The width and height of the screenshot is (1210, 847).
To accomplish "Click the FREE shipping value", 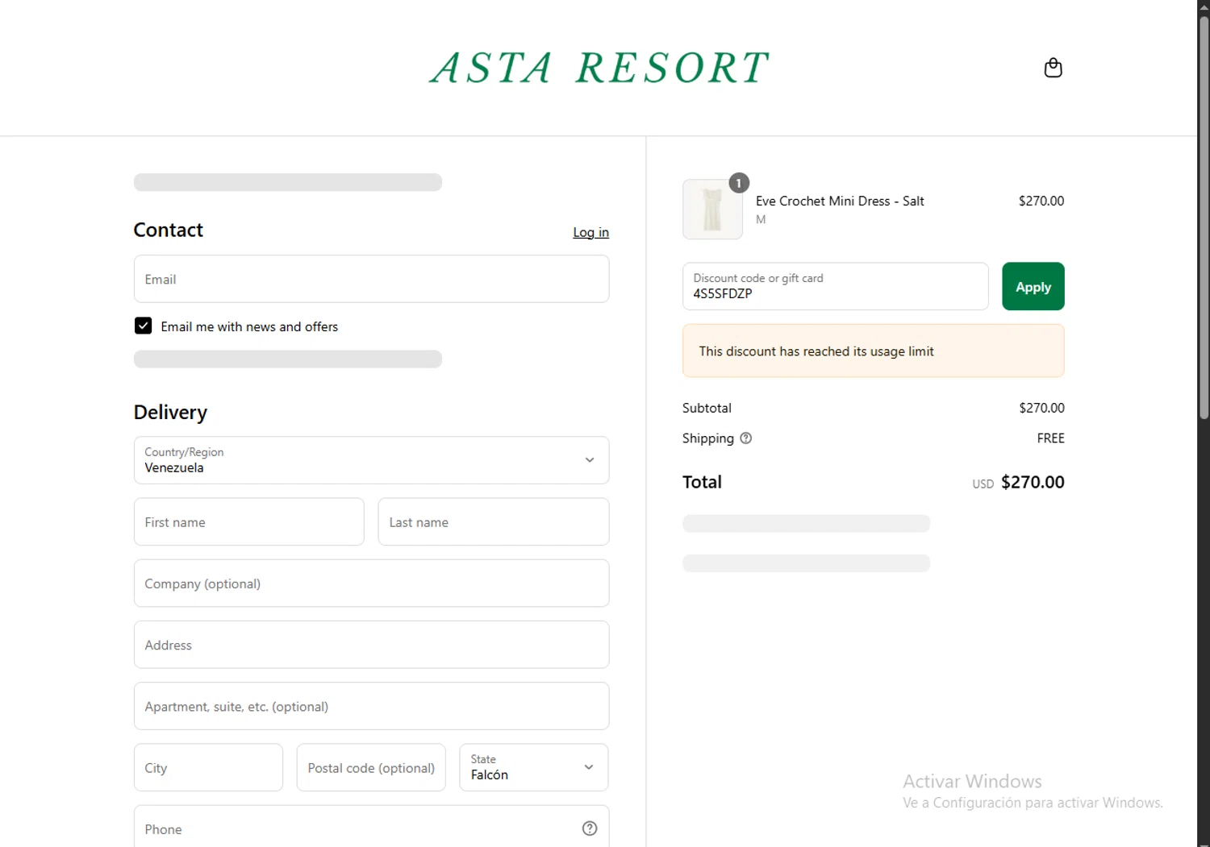I will point(1050,438).
